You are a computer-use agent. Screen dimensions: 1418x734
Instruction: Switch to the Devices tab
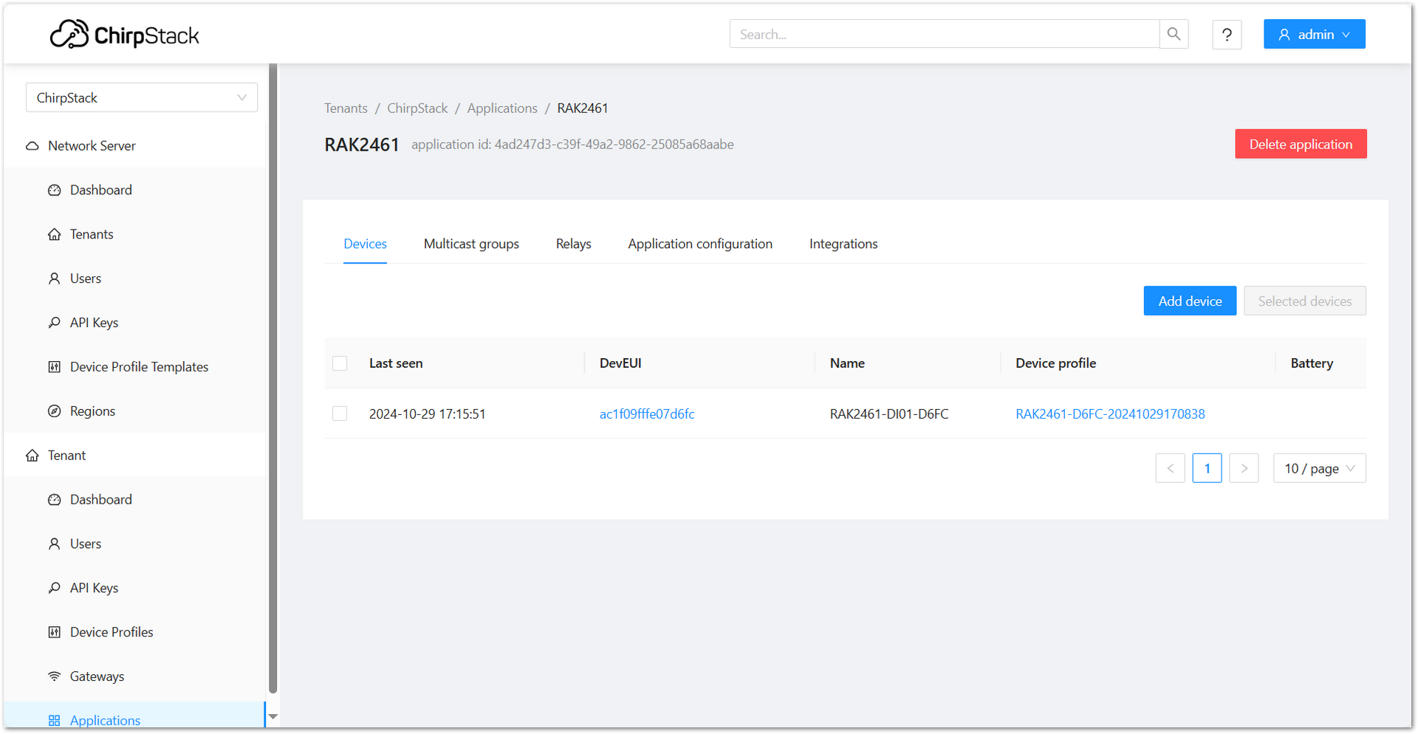click(x=365, y=244)
